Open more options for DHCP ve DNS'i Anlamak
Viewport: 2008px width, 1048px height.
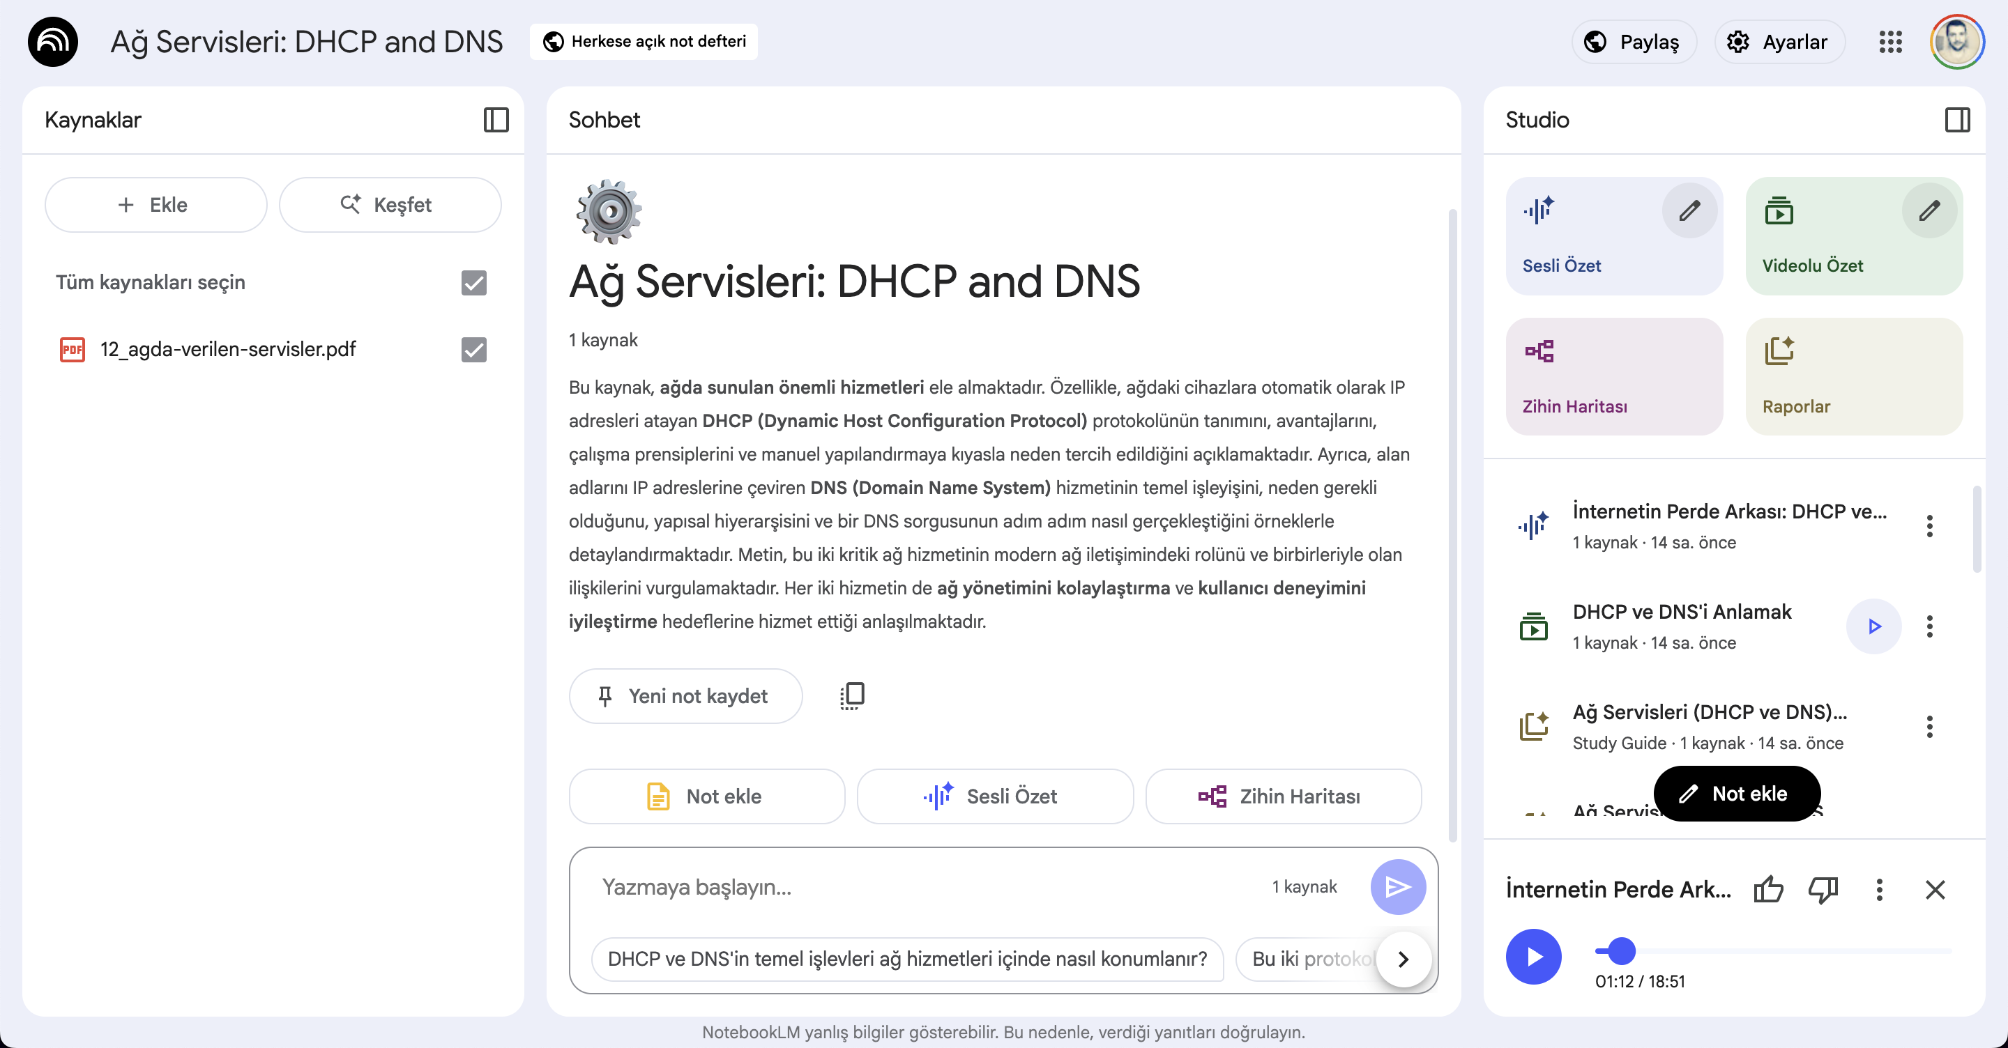pos(1929,626)
